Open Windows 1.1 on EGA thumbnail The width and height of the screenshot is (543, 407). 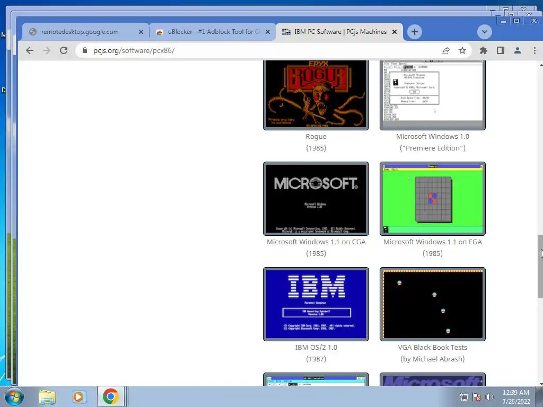click(433, 199)
